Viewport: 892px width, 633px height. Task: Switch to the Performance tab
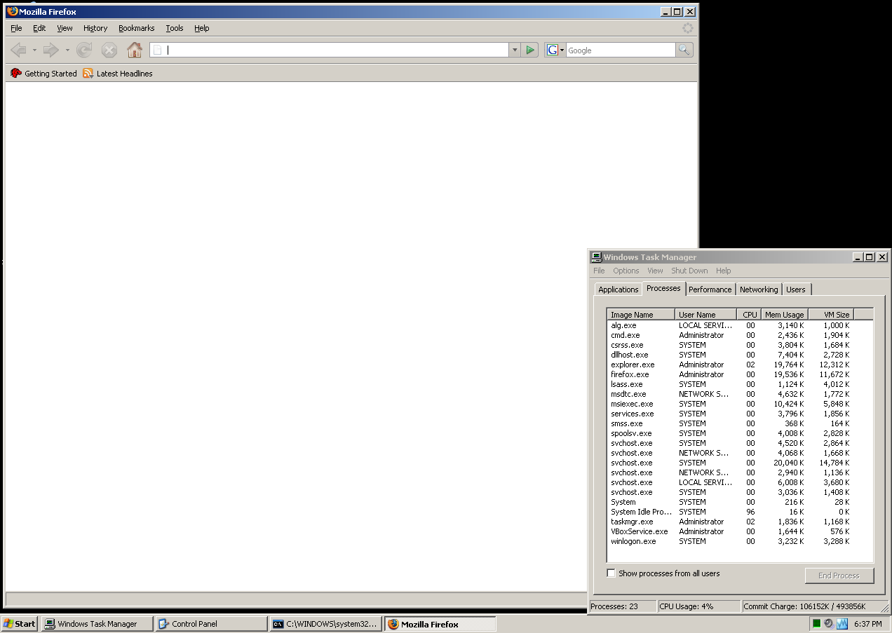(x=710, y=290)
